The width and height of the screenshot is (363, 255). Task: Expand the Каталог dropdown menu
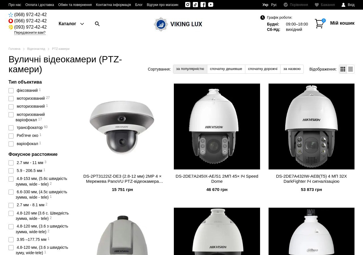[71, 24]
